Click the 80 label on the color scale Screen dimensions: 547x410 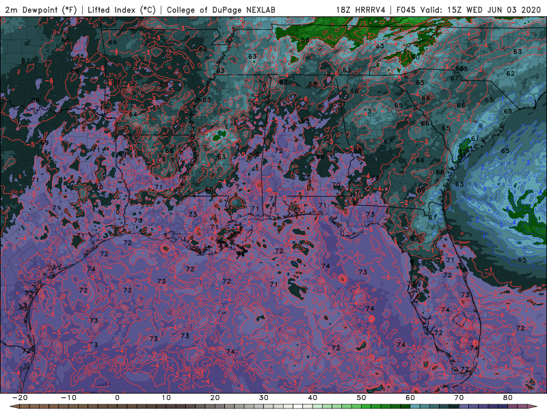click(x=508, y=398)
